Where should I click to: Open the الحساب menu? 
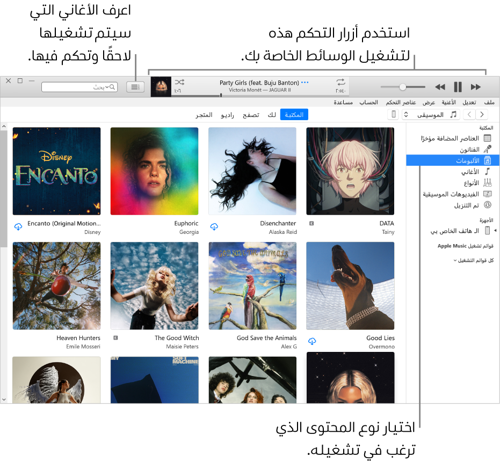368,102
